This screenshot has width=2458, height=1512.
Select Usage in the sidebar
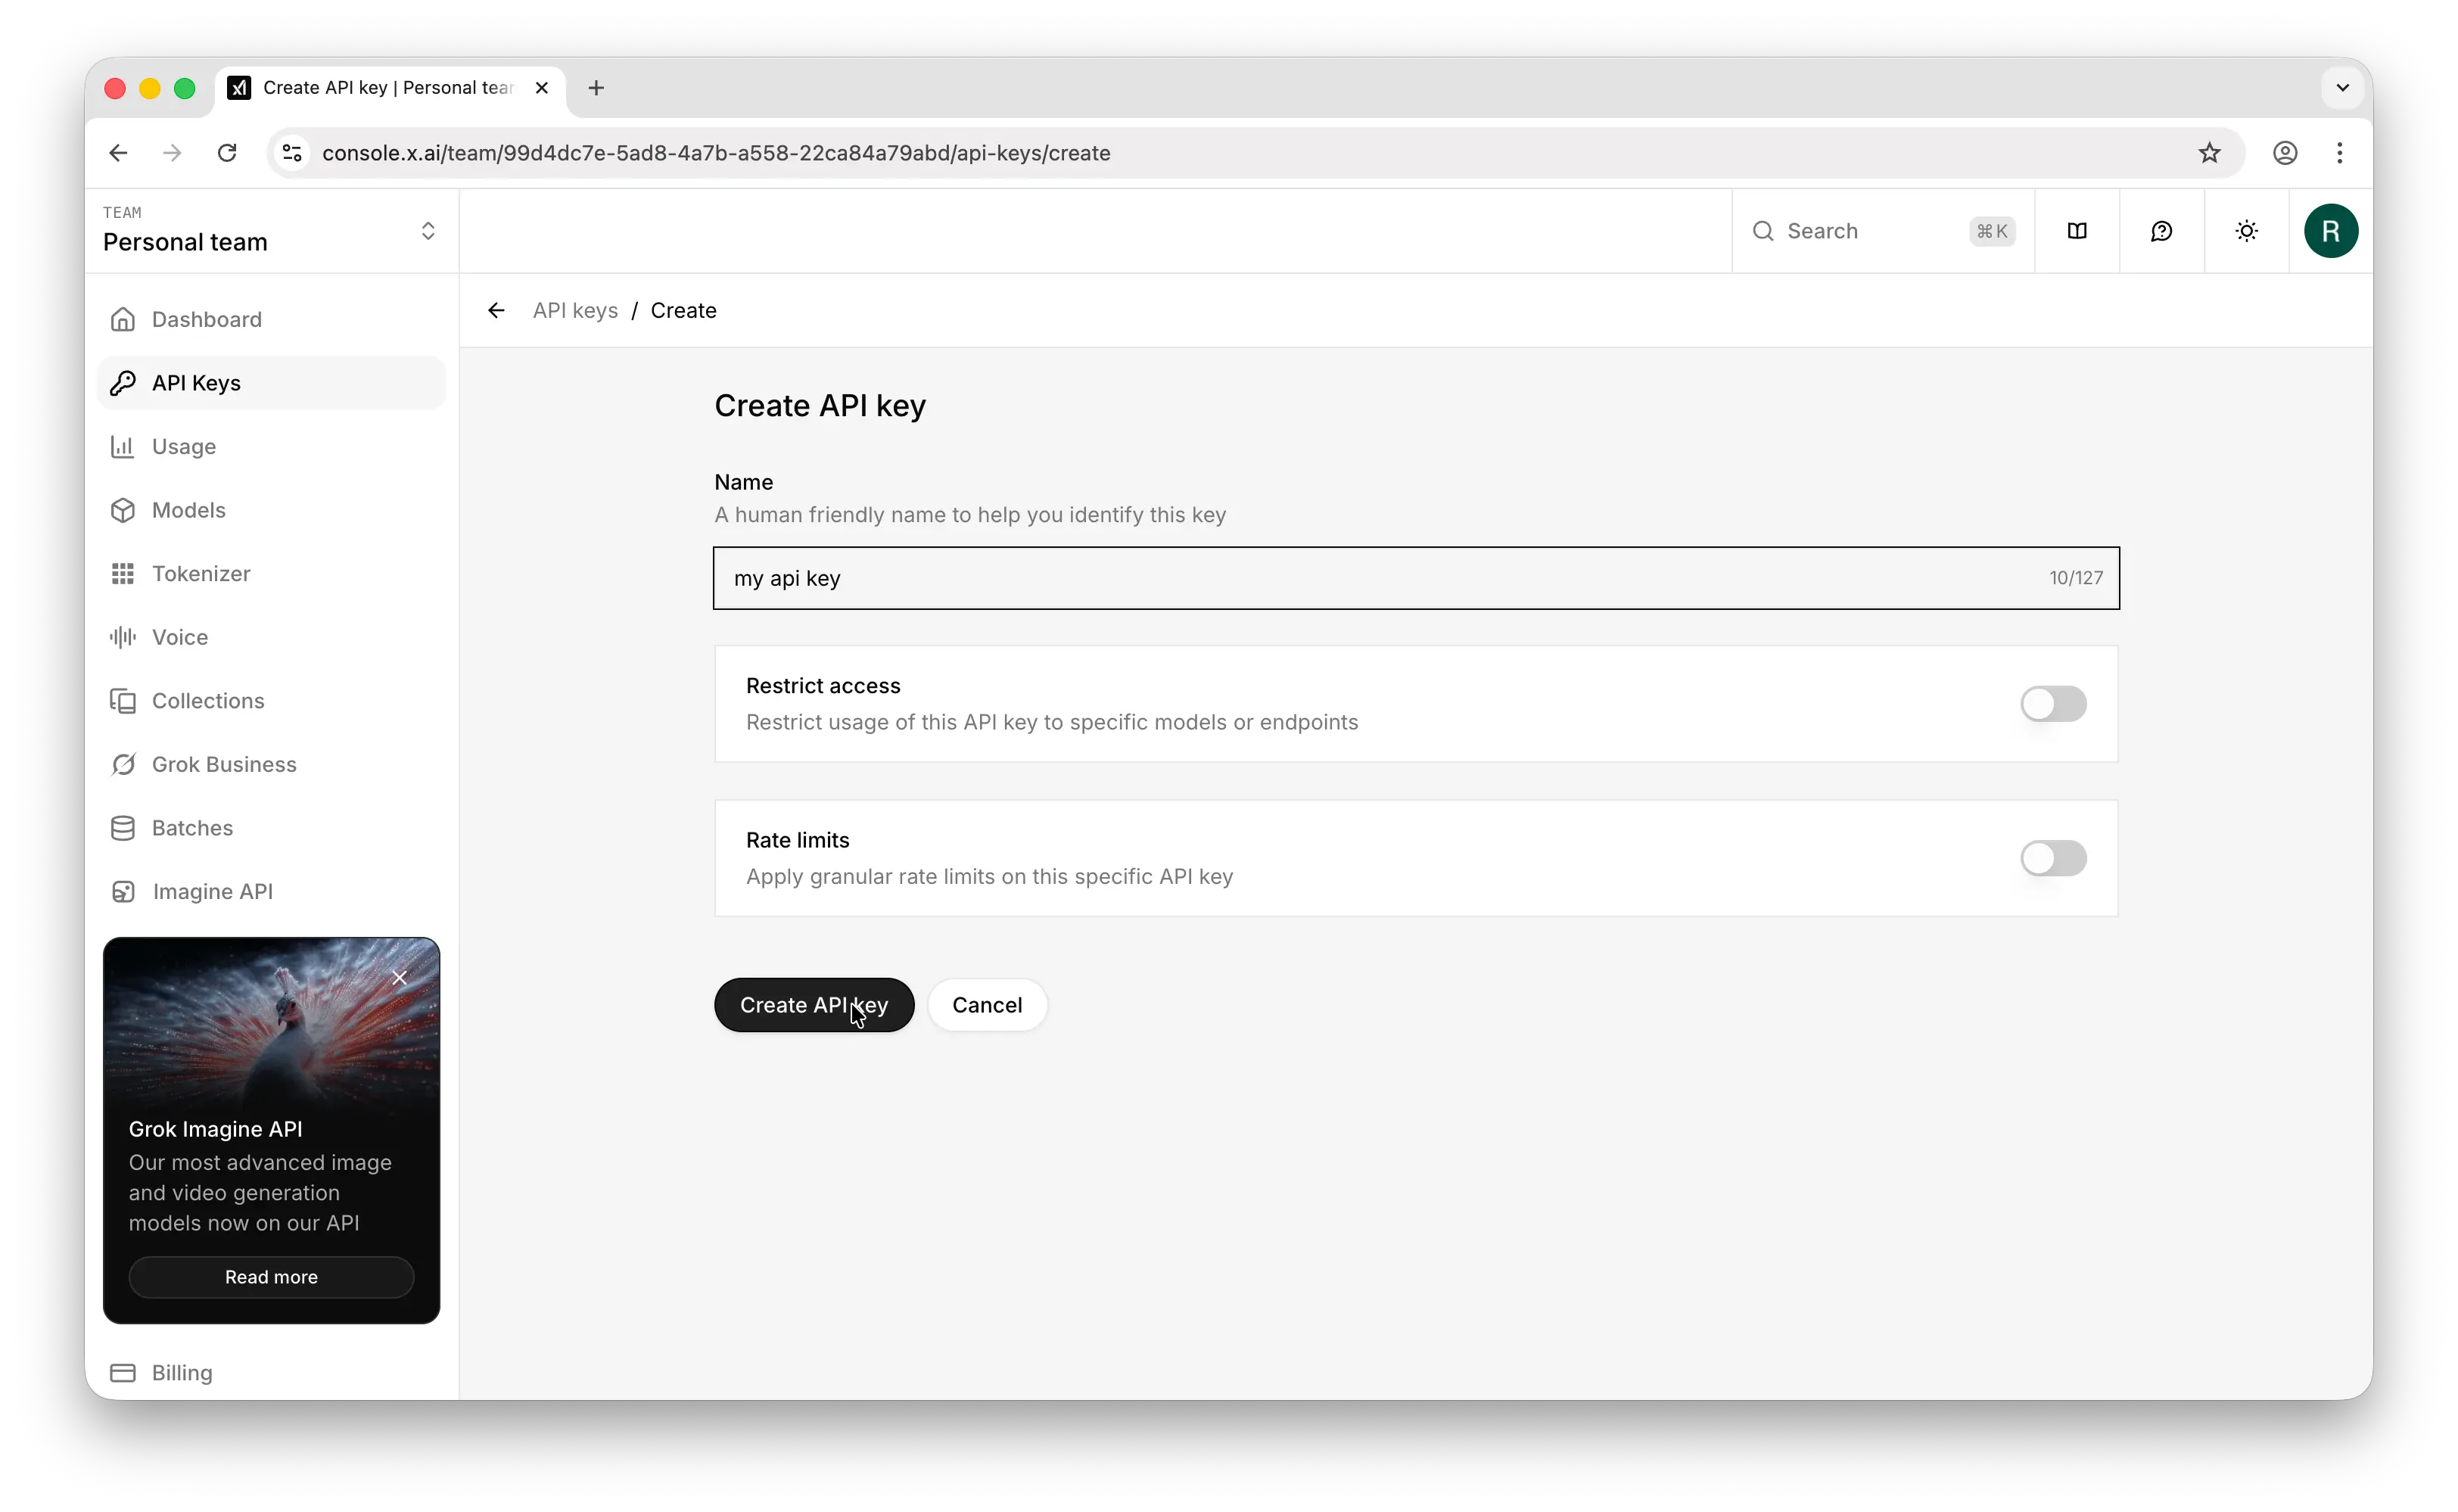pyautogui.click(x=184, y=446)
